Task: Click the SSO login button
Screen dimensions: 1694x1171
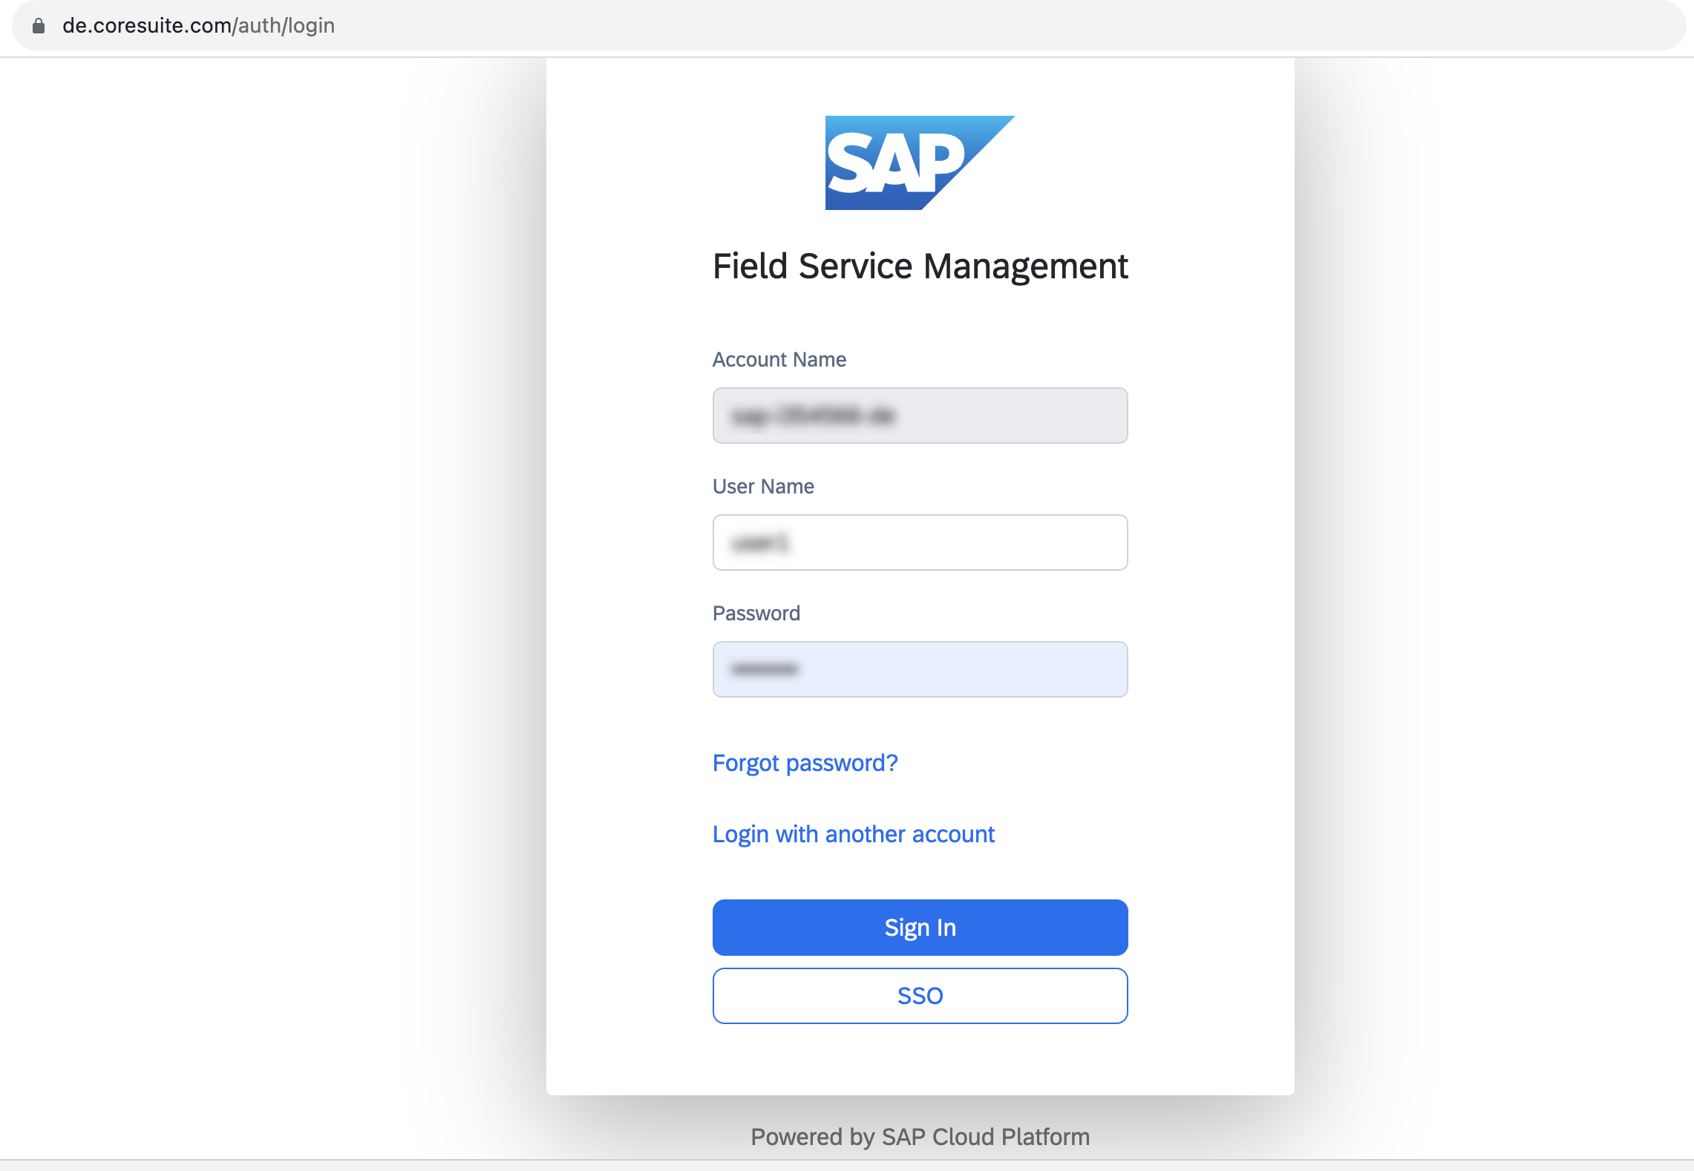Action: coord(920,995)
